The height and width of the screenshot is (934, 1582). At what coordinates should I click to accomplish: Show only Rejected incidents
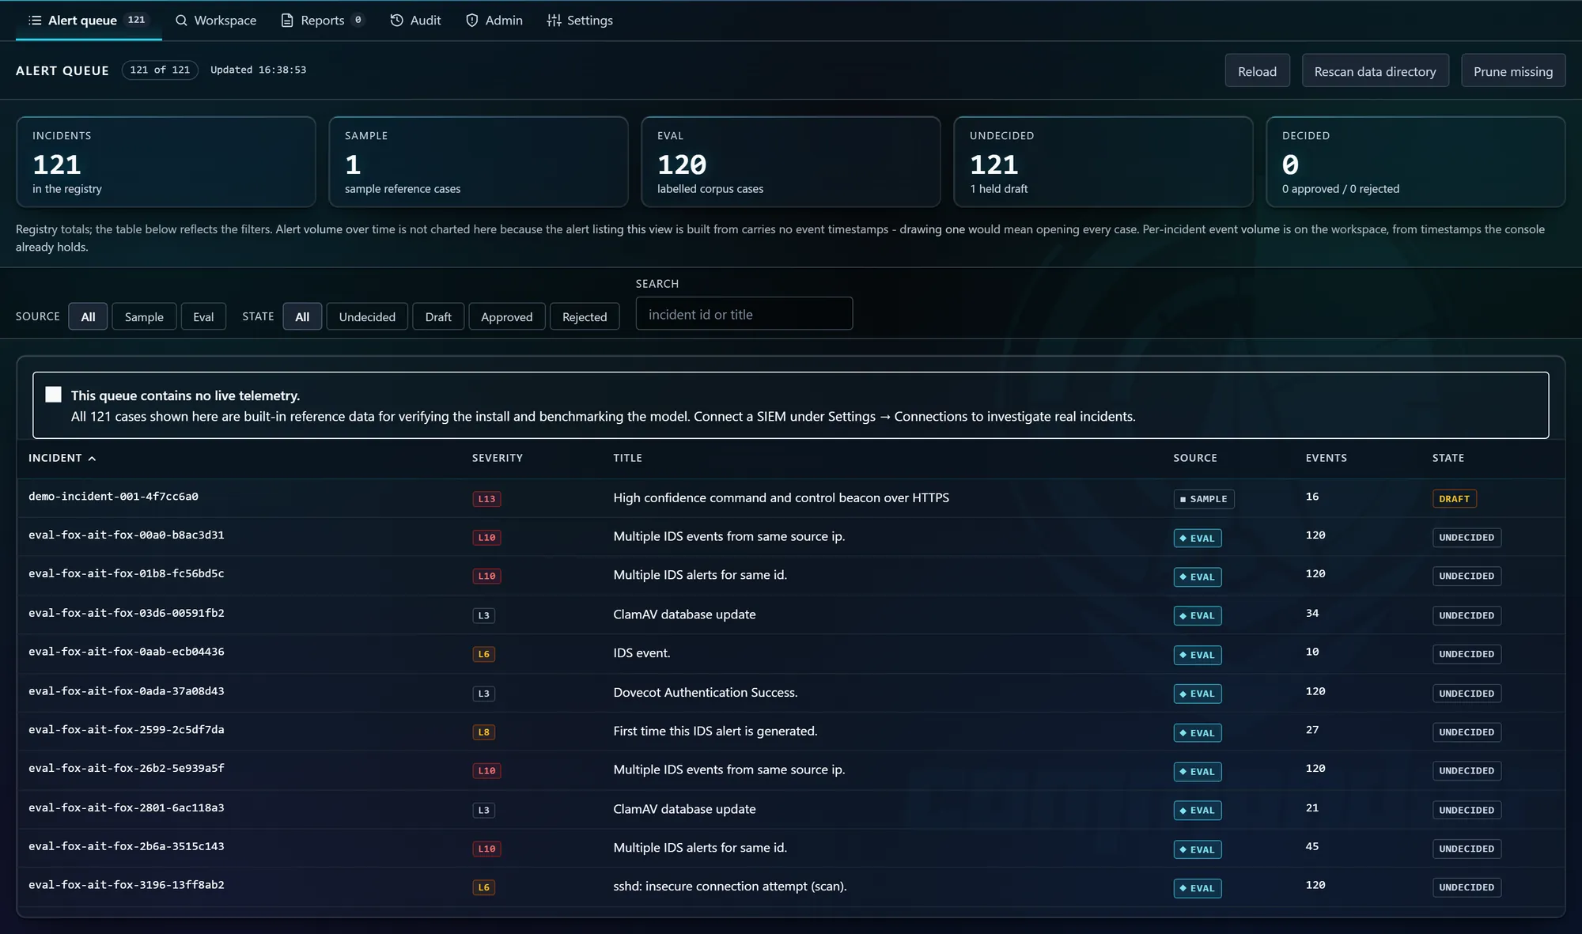585,316
